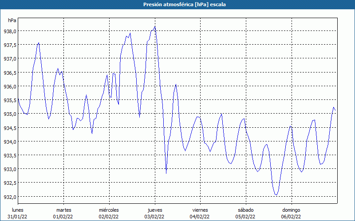The width and height of the screenshot is (355, 221).
Task: Click the 03/02/22 date label
Action: pos(154,217)
